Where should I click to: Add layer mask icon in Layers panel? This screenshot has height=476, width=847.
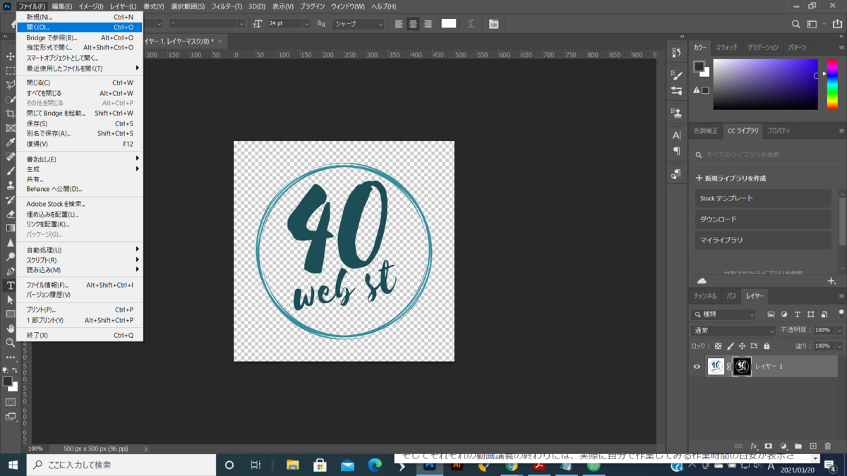[x=769, y=446]
